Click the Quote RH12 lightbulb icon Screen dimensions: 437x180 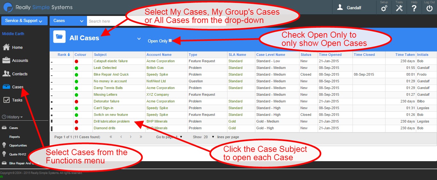(x=4, y=154)
